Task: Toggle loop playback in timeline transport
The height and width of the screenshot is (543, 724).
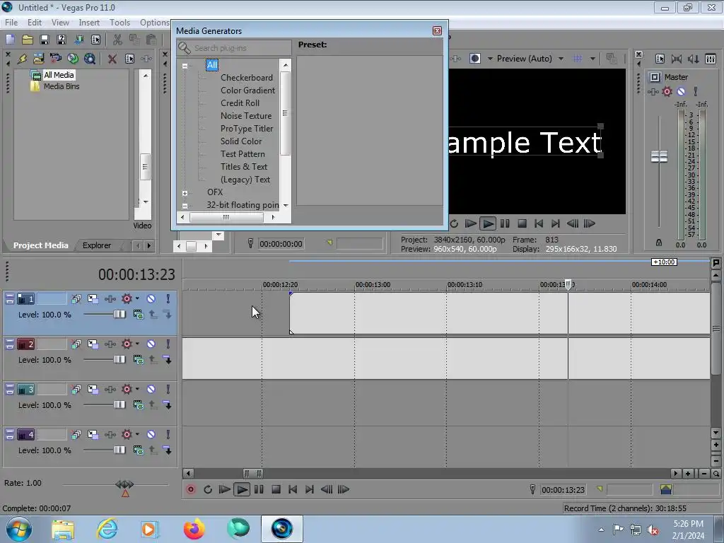Action: 208,489
